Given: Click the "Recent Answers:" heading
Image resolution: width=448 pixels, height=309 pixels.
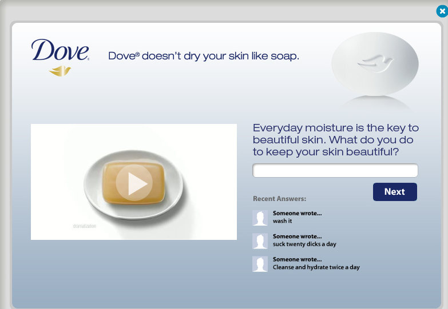Looking at the screenshot, I should point(279,199).
